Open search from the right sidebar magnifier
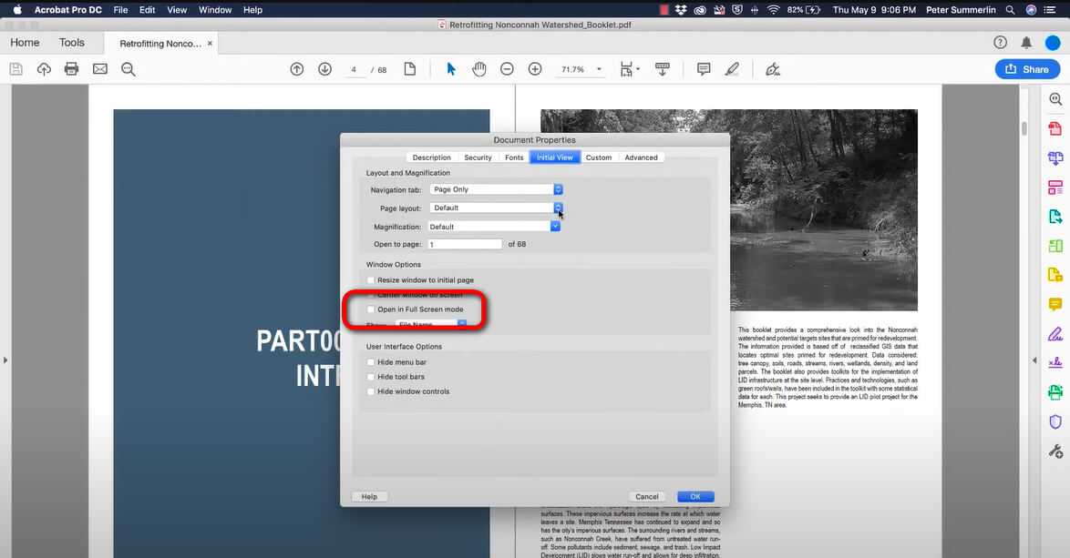Viewport: 1070px width, 558px height. click(1054, 98)
